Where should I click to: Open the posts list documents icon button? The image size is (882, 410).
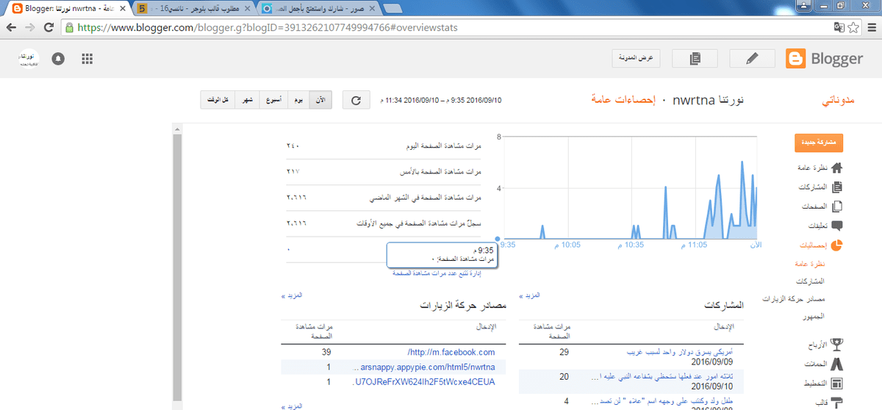tap(695, 59)
